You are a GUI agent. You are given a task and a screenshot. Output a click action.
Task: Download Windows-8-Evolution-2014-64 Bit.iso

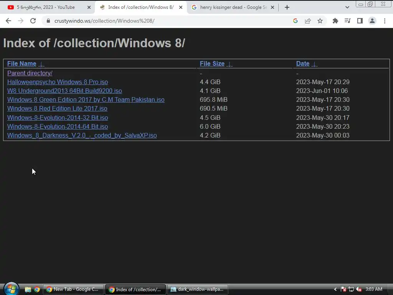point(58,126)
